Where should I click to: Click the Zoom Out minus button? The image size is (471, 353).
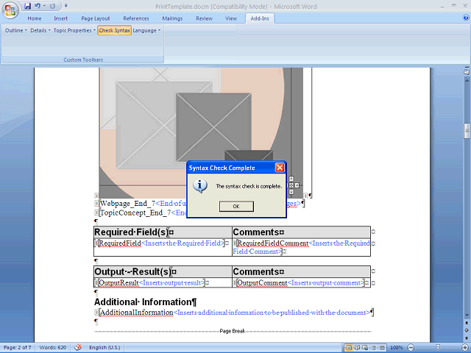[411, 348]
